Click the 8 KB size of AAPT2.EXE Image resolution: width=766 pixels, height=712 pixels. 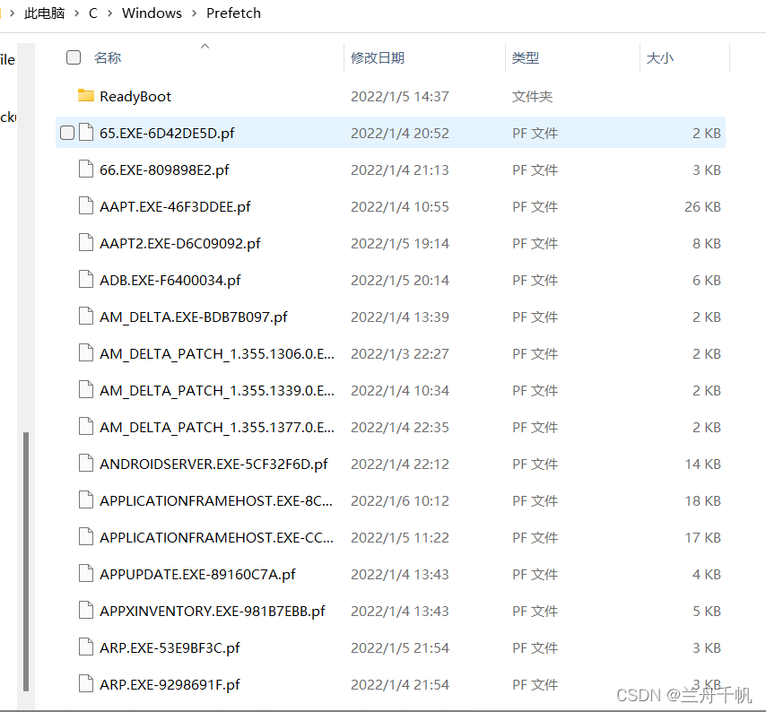tap(707, 244)
